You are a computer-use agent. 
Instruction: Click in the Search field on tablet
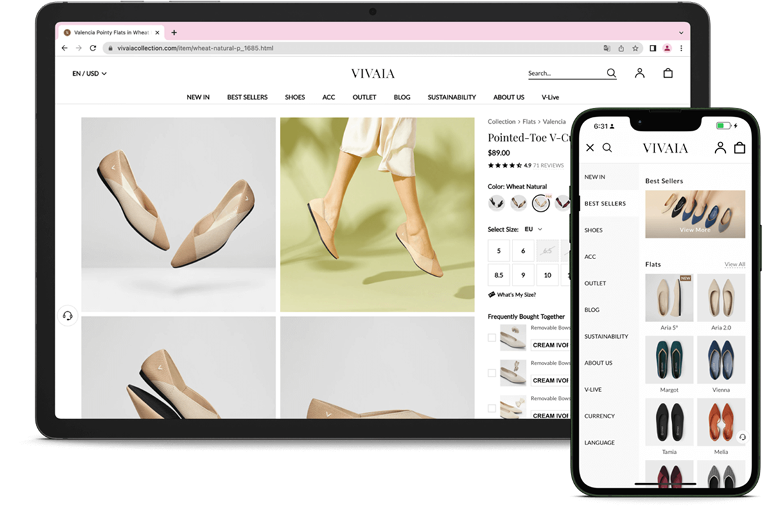pyautogui.click(x=566, y=73)
